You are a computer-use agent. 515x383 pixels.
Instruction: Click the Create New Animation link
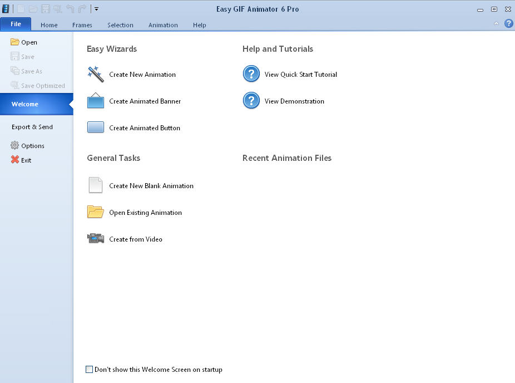click(x=142, y=75)
